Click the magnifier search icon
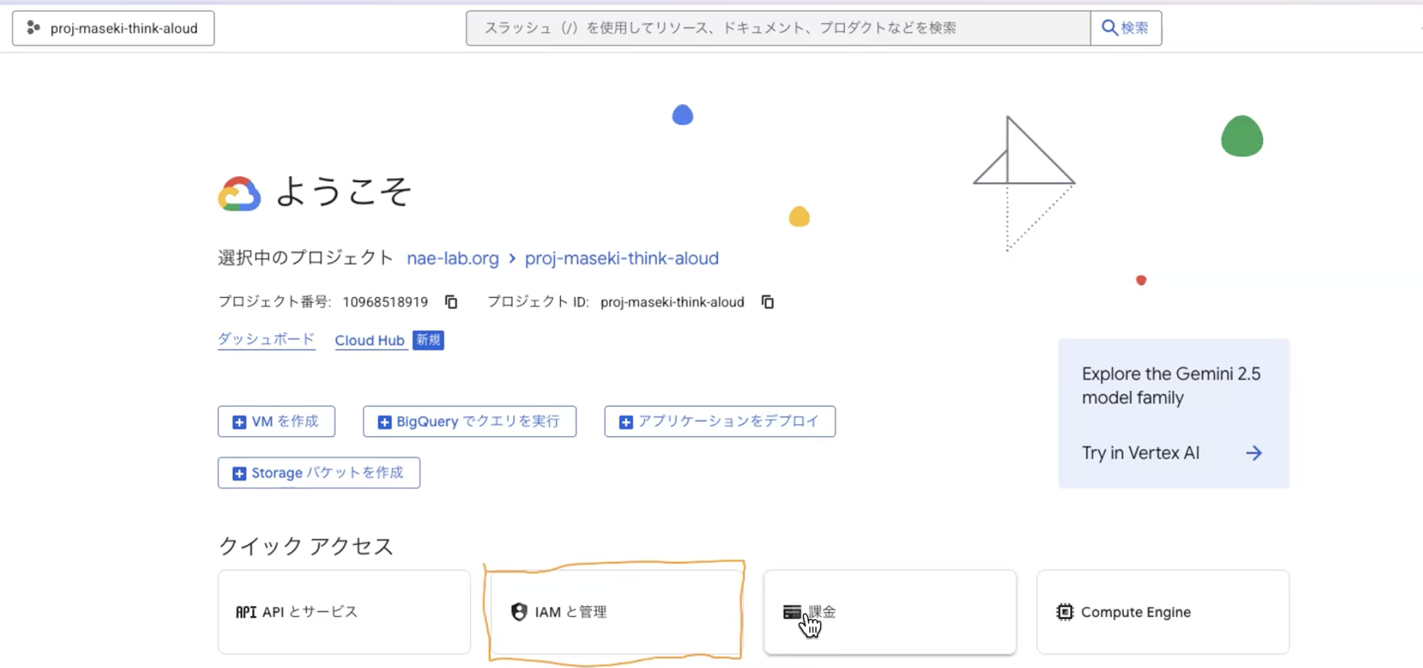 [x=1109, y=28]
